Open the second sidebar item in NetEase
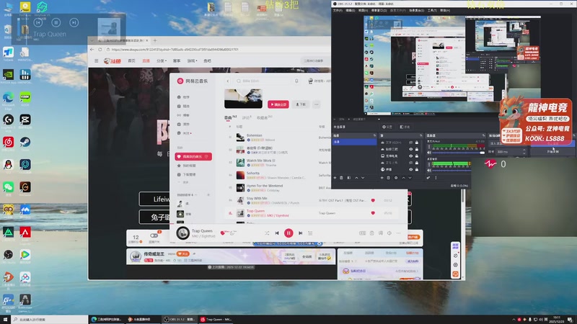 184,106
